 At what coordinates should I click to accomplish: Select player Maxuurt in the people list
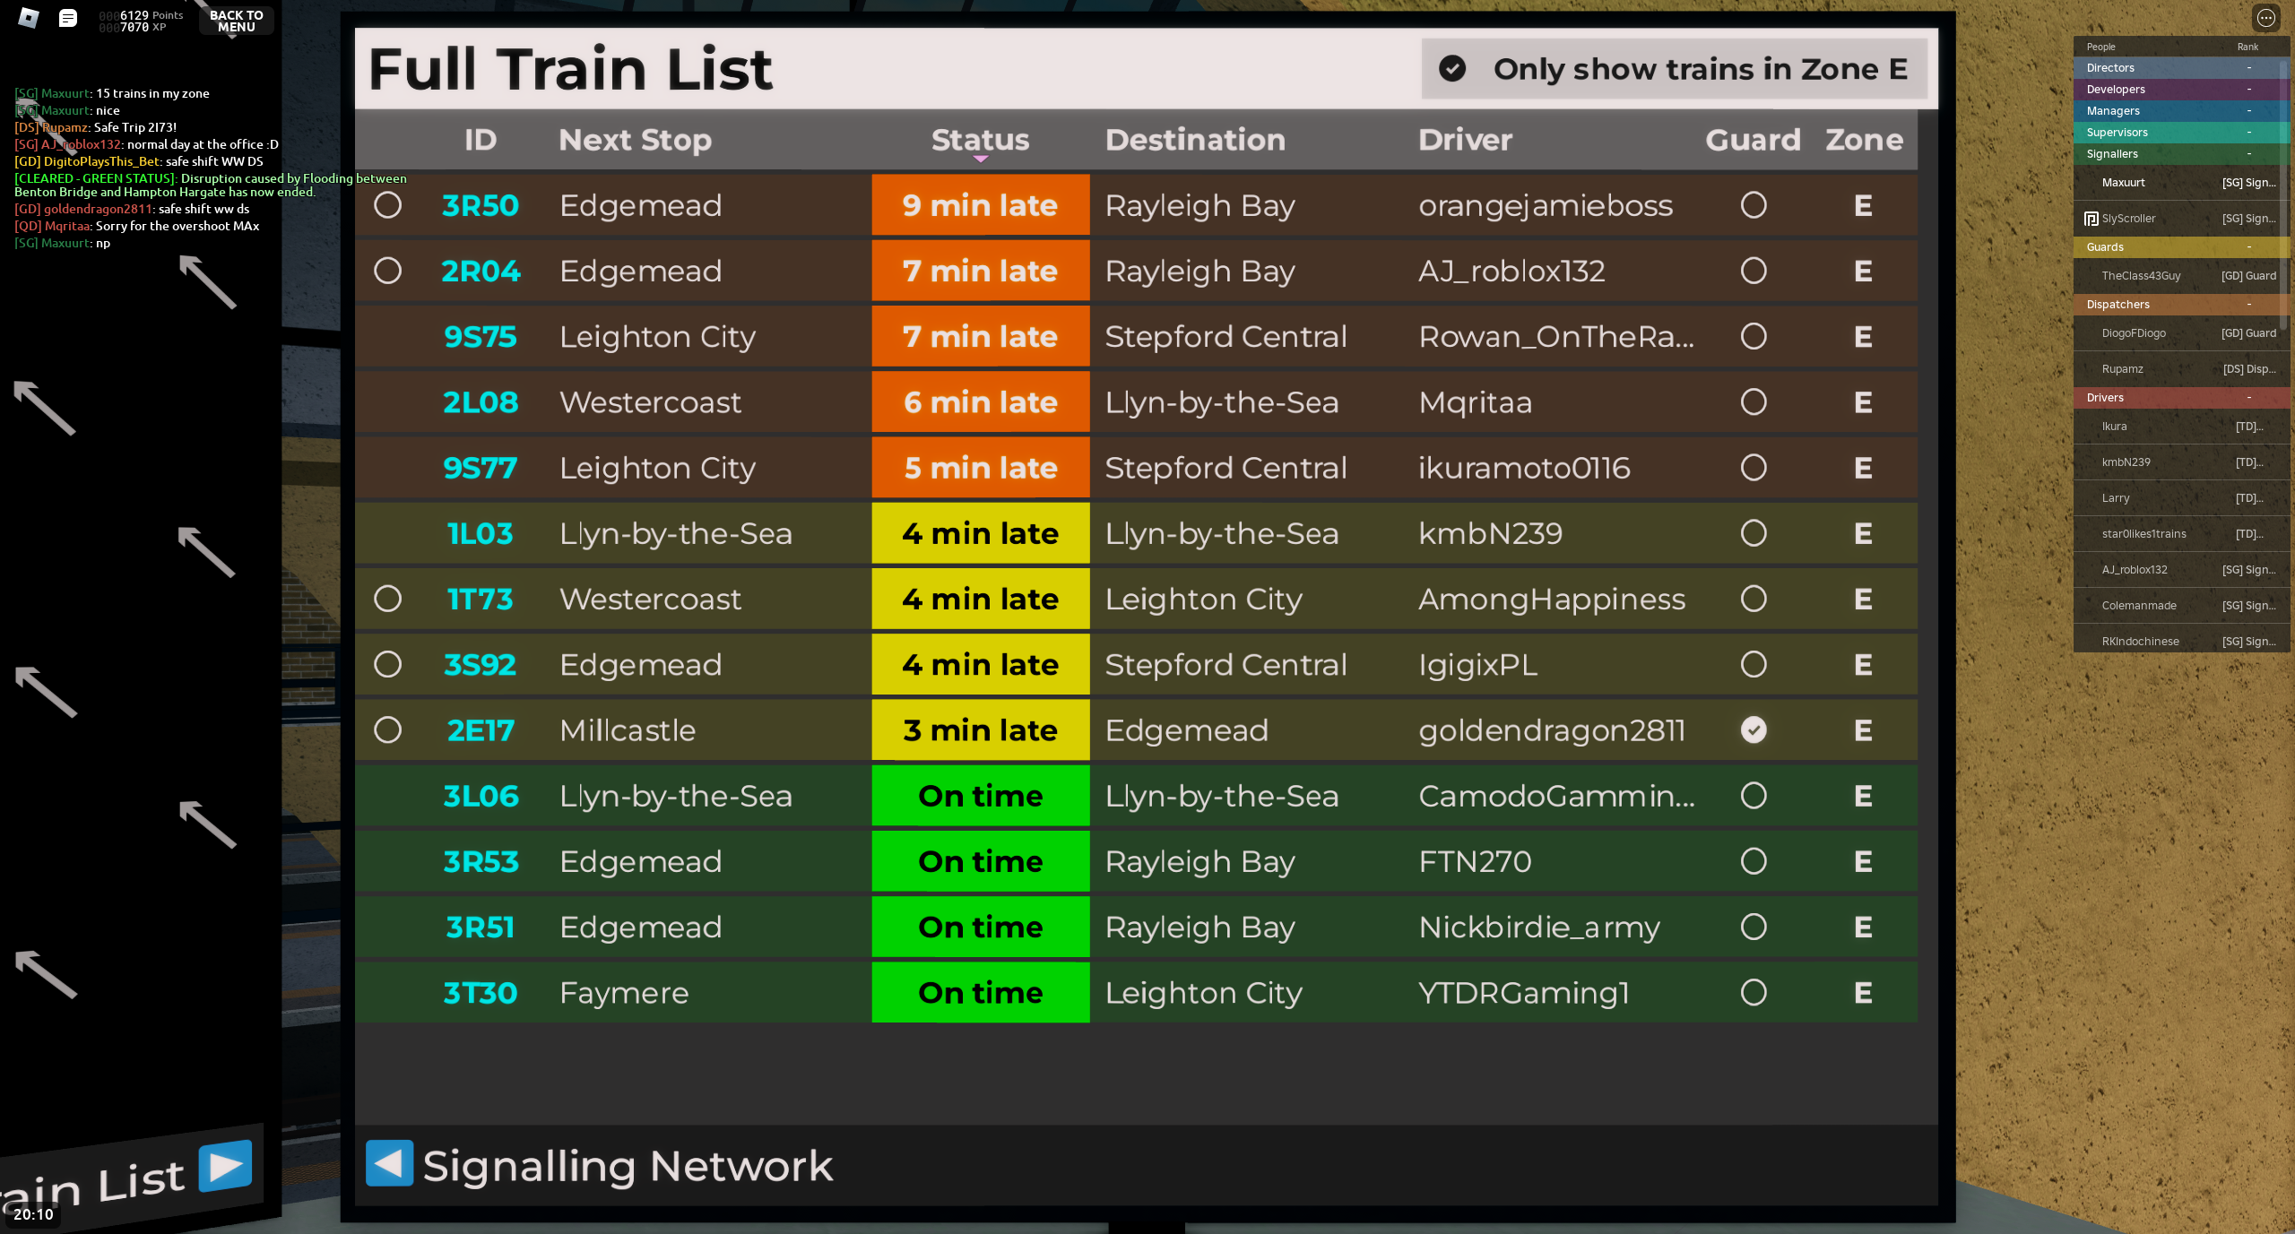pyautogui.click(x=2123, y=183)
